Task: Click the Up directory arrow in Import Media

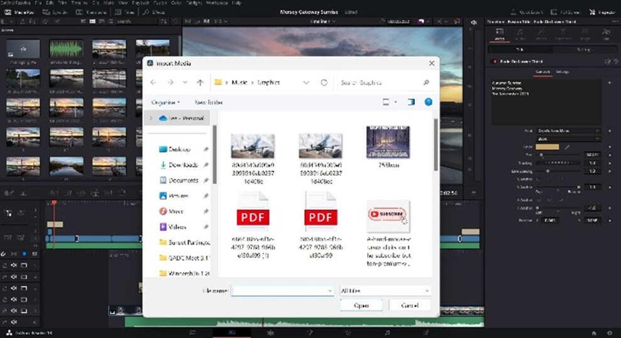Action: tap(200, 82)
